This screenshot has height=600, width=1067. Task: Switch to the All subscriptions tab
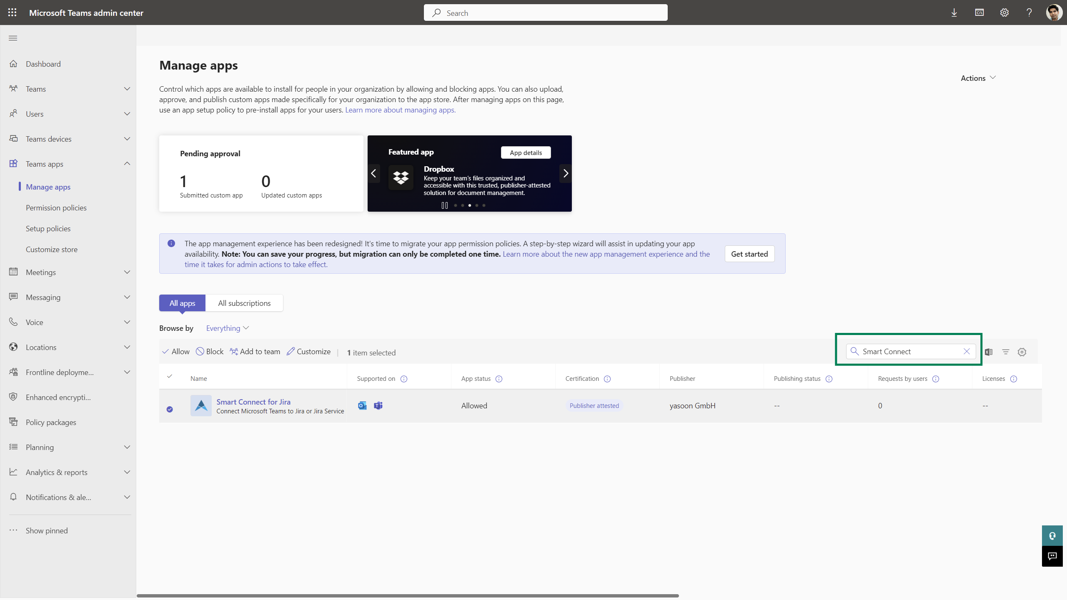click(244, 303)
